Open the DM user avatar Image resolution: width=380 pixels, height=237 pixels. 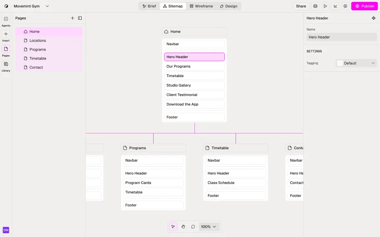(6, 230)
